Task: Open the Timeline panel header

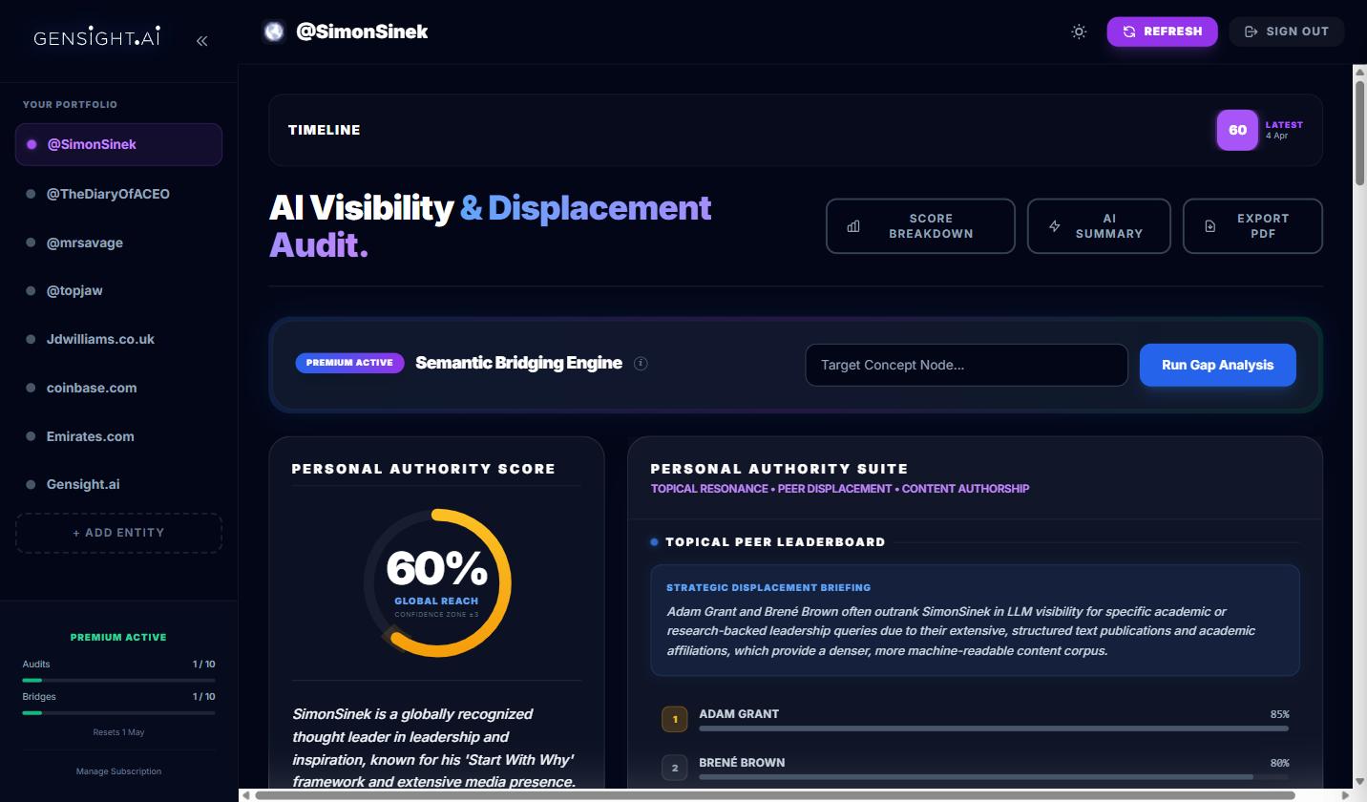Action: [x=325, y=130]
